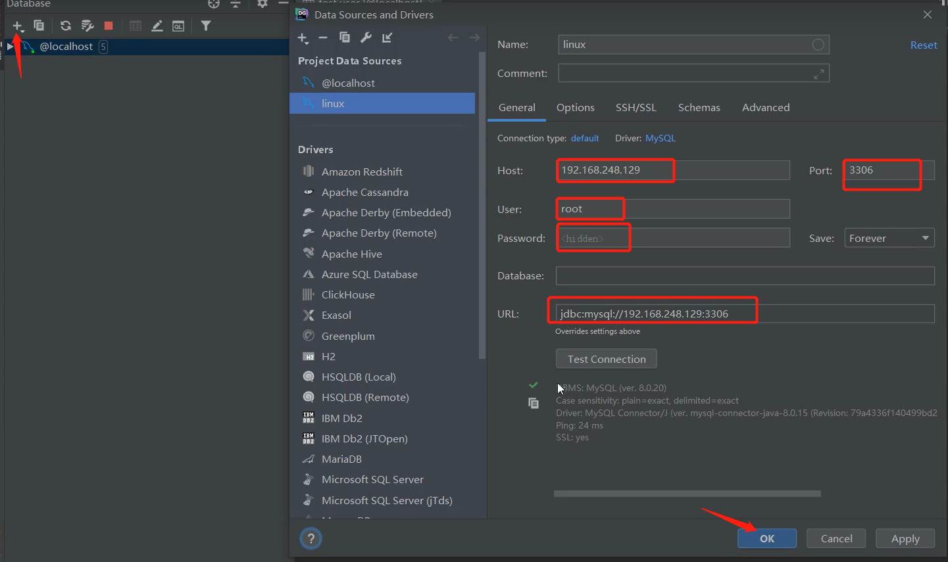Screen dimensions: 948x562
Task: Open query console icon in Database toolbar
Action: click(178, 26)
